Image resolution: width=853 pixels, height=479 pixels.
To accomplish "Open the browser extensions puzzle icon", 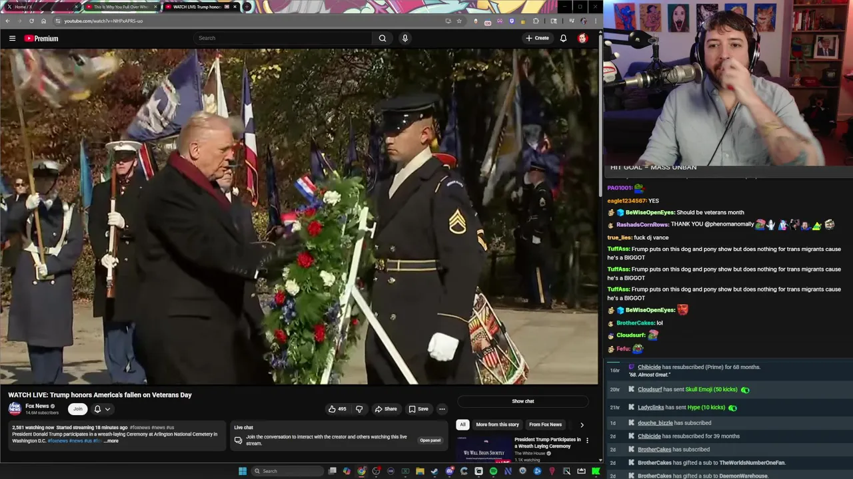I will tap(535, 21).
